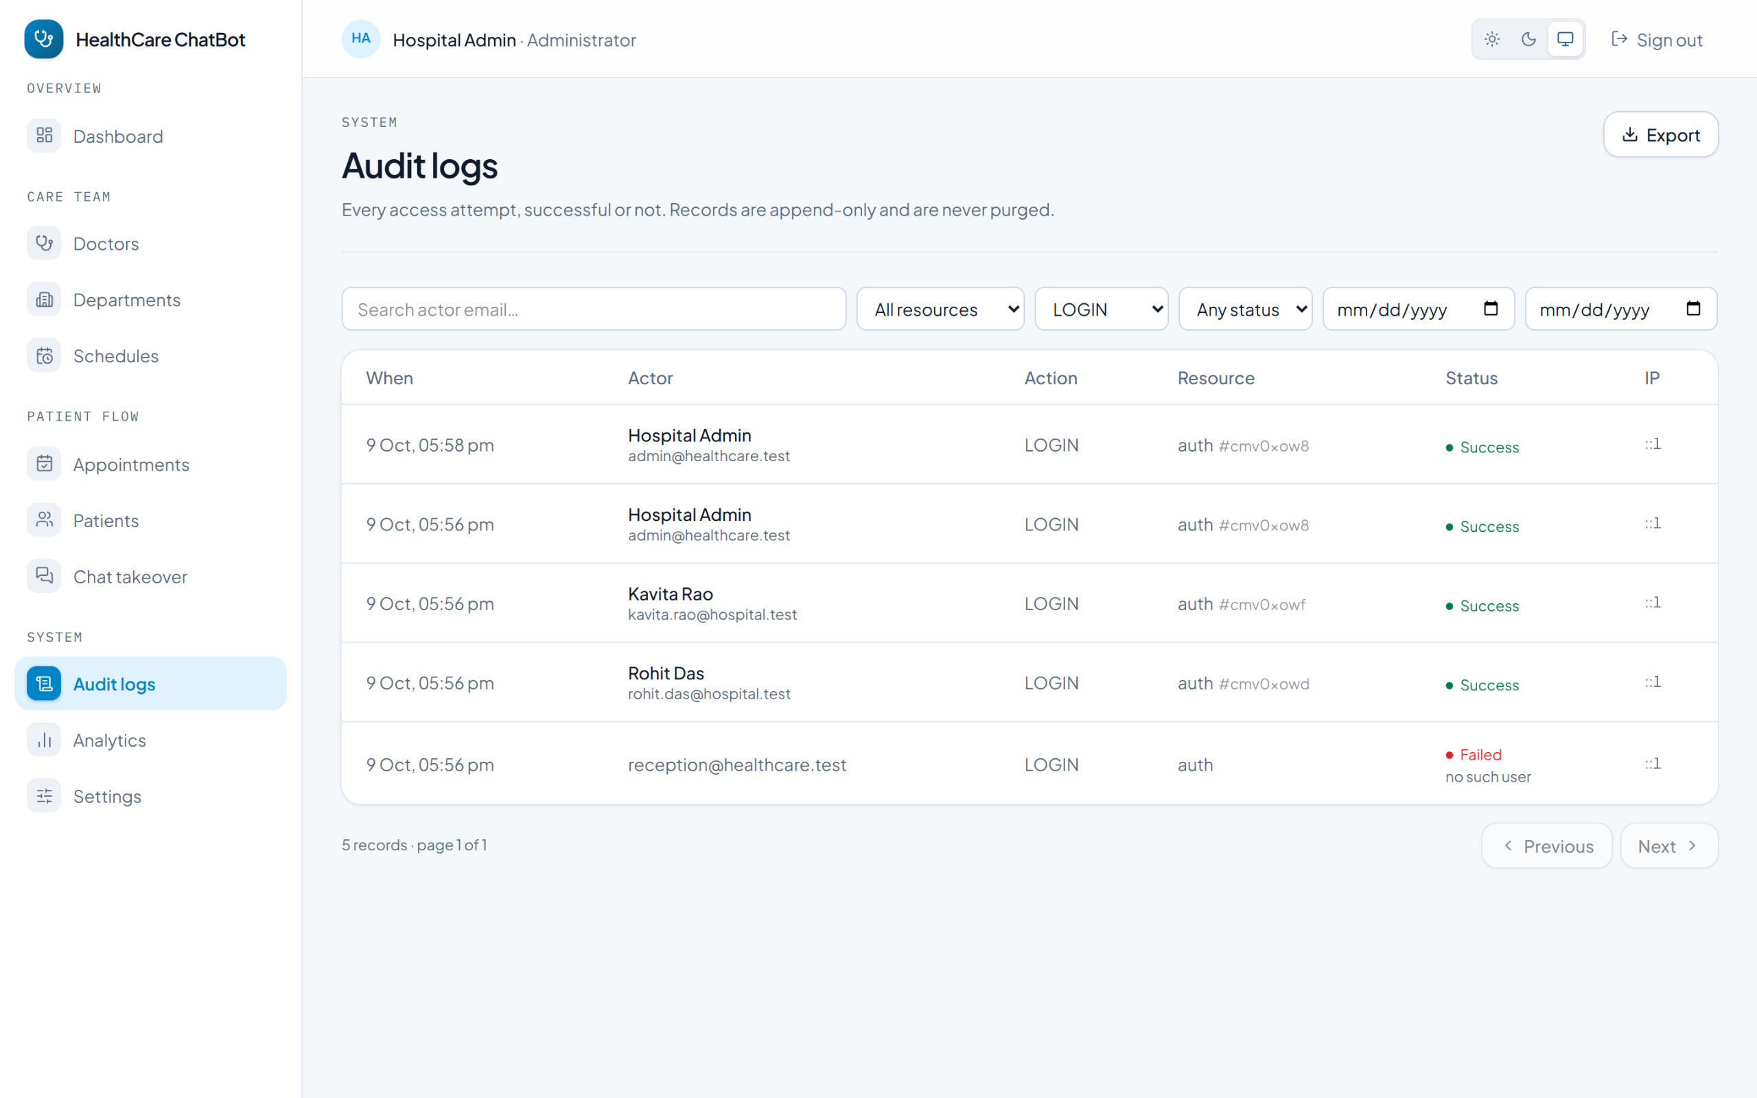Open Analytics in the sidebar
Viewport: 1757px width, 1098px height.
tap(150, 740)
